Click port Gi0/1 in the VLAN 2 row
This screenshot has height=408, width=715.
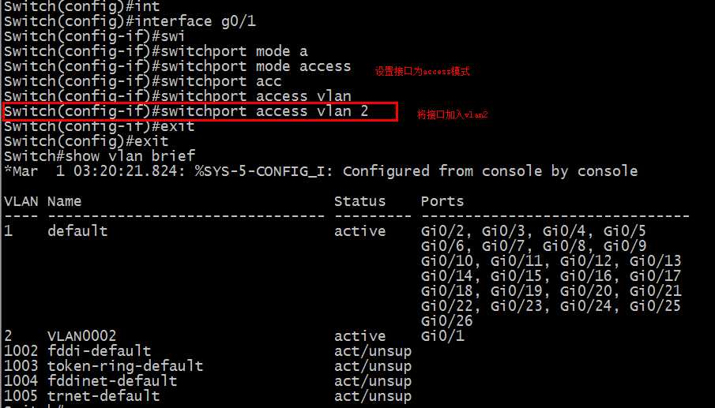(x=442, y=335)
